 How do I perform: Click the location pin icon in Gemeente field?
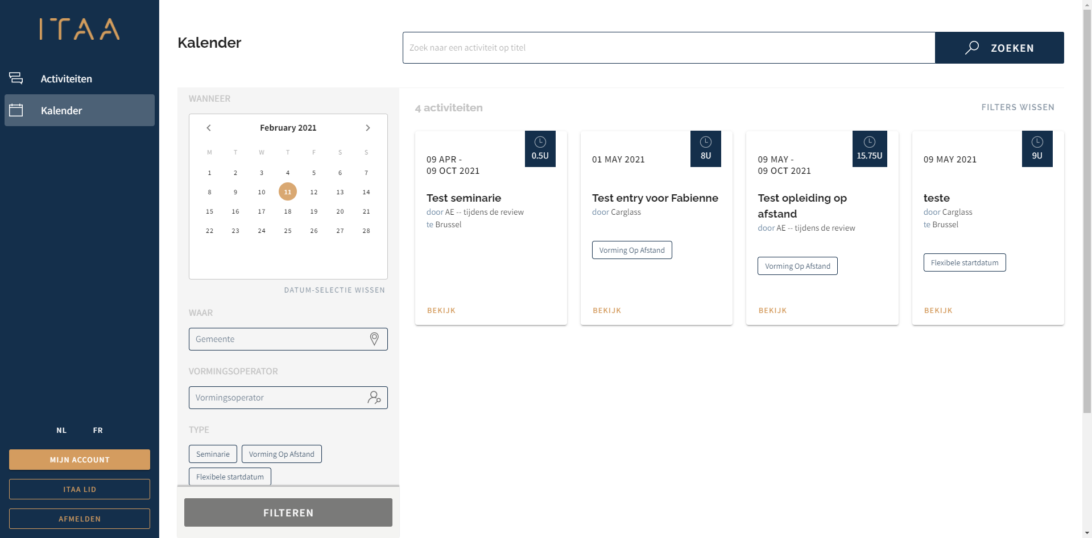(x=374, y=339)
